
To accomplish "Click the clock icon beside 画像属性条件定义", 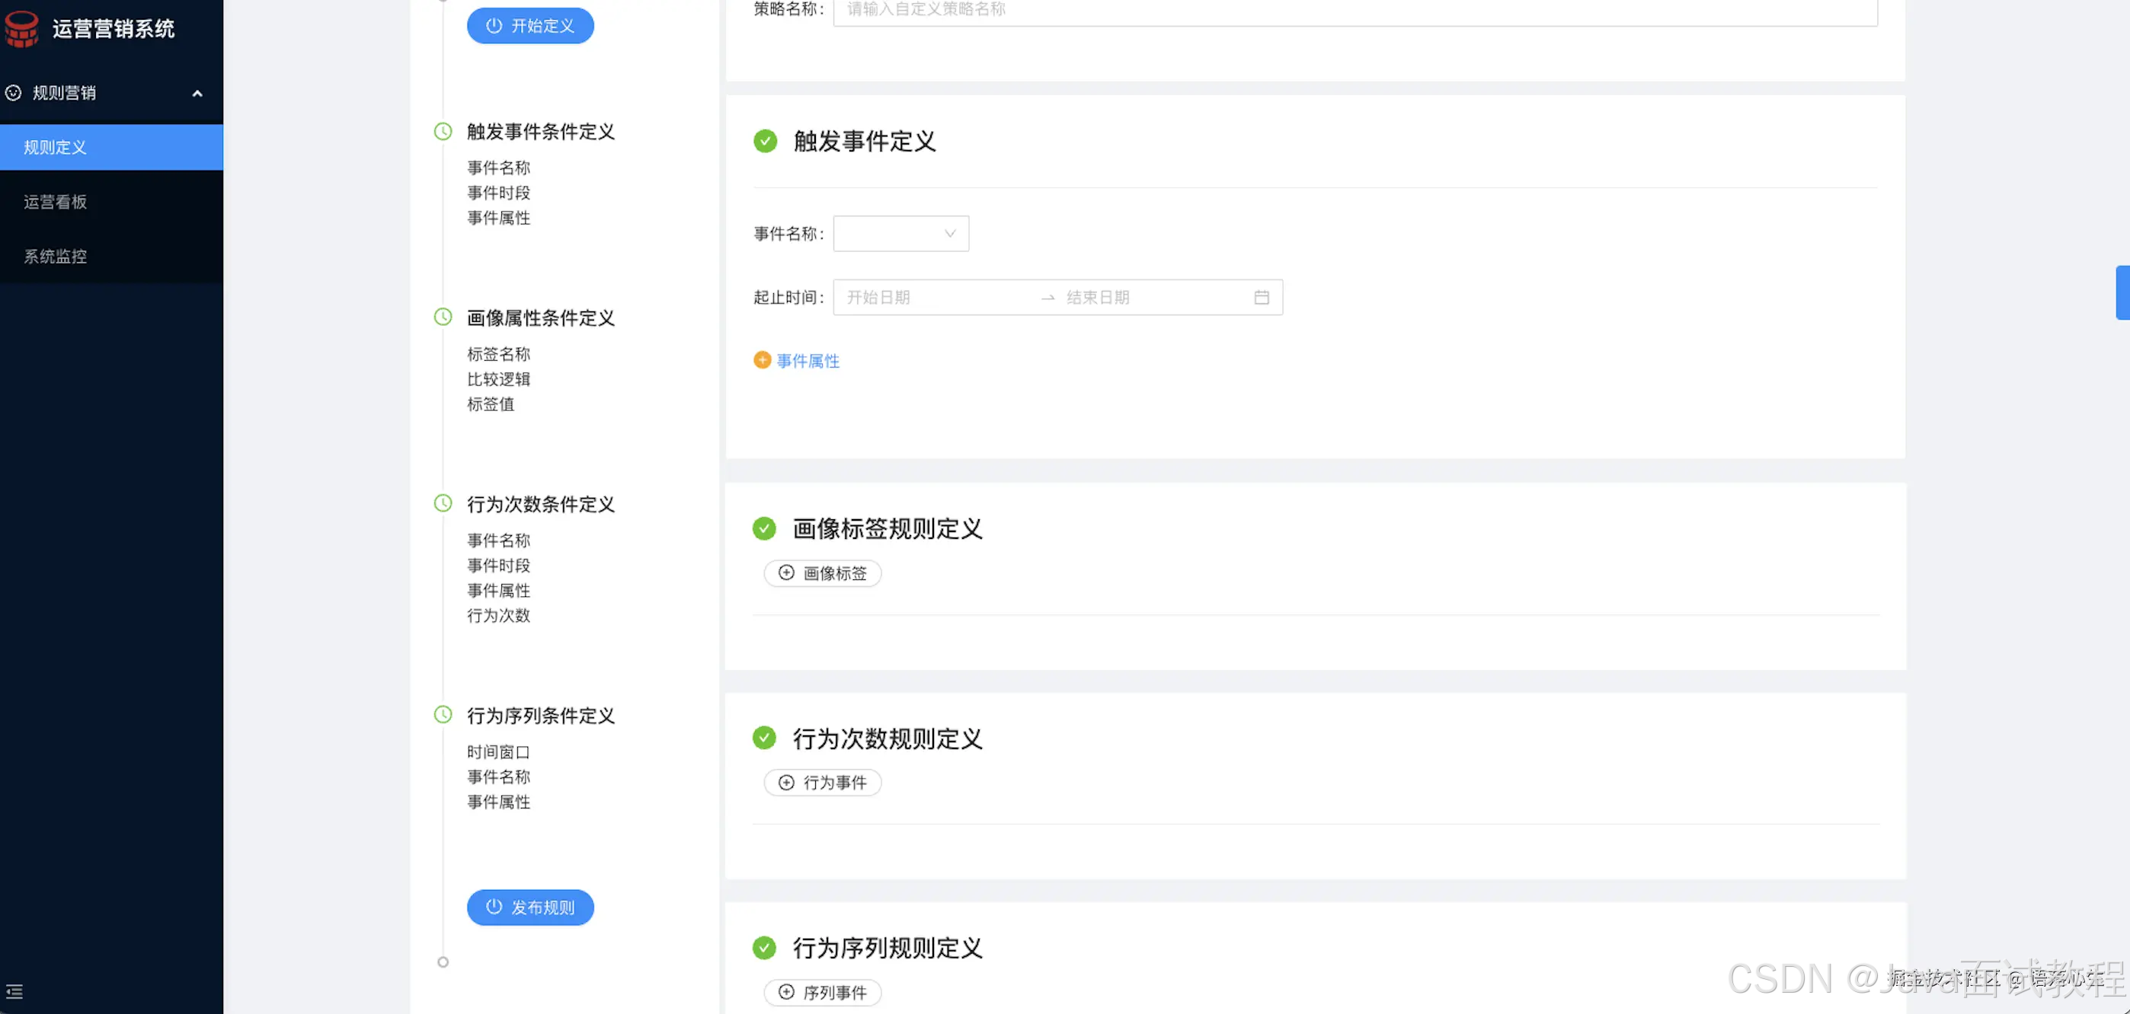I will tap(443, 317).
